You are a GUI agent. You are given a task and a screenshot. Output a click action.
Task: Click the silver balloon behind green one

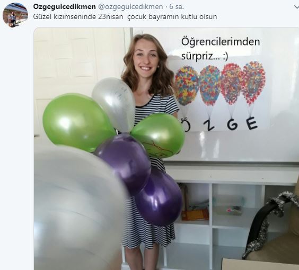pyautogui.click(x=113, y=104)
